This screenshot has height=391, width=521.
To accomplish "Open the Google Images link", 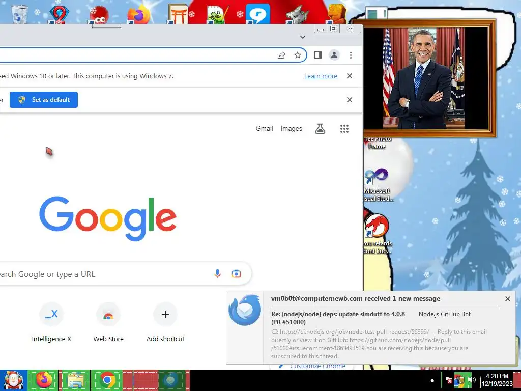I will 292,129.
